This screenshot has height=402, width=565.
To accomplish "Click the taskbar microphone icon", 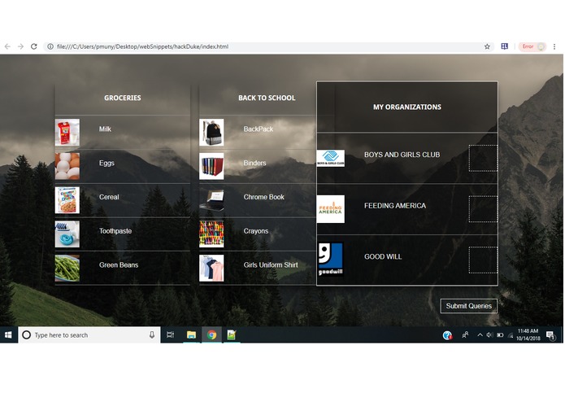I will tap(152, 335).
